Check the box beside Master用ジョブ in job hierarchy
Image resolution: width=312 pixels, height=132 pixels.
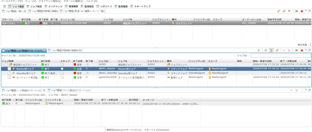(x=9, y=69)
